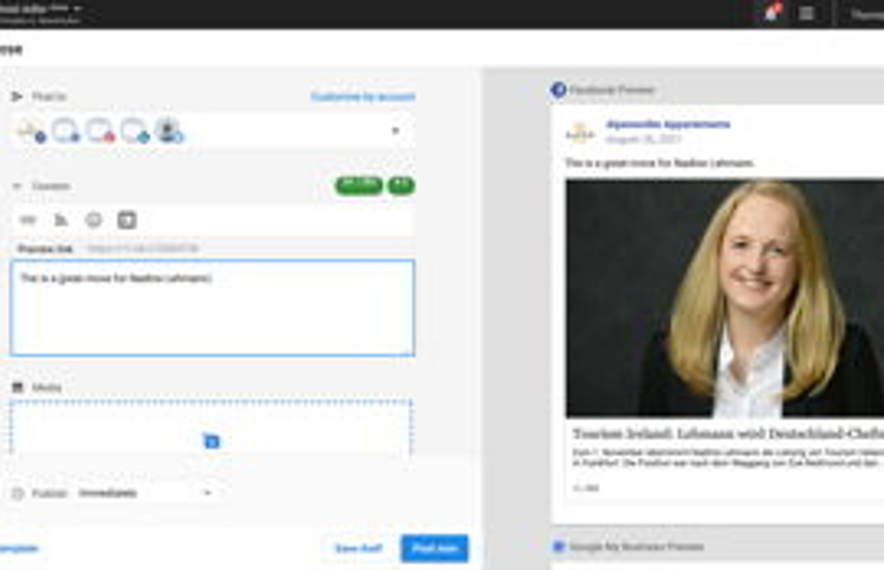Click the page name link in Facebook preview
The image size is (884, 570).
pyautogui.click(x=668, y=124)
